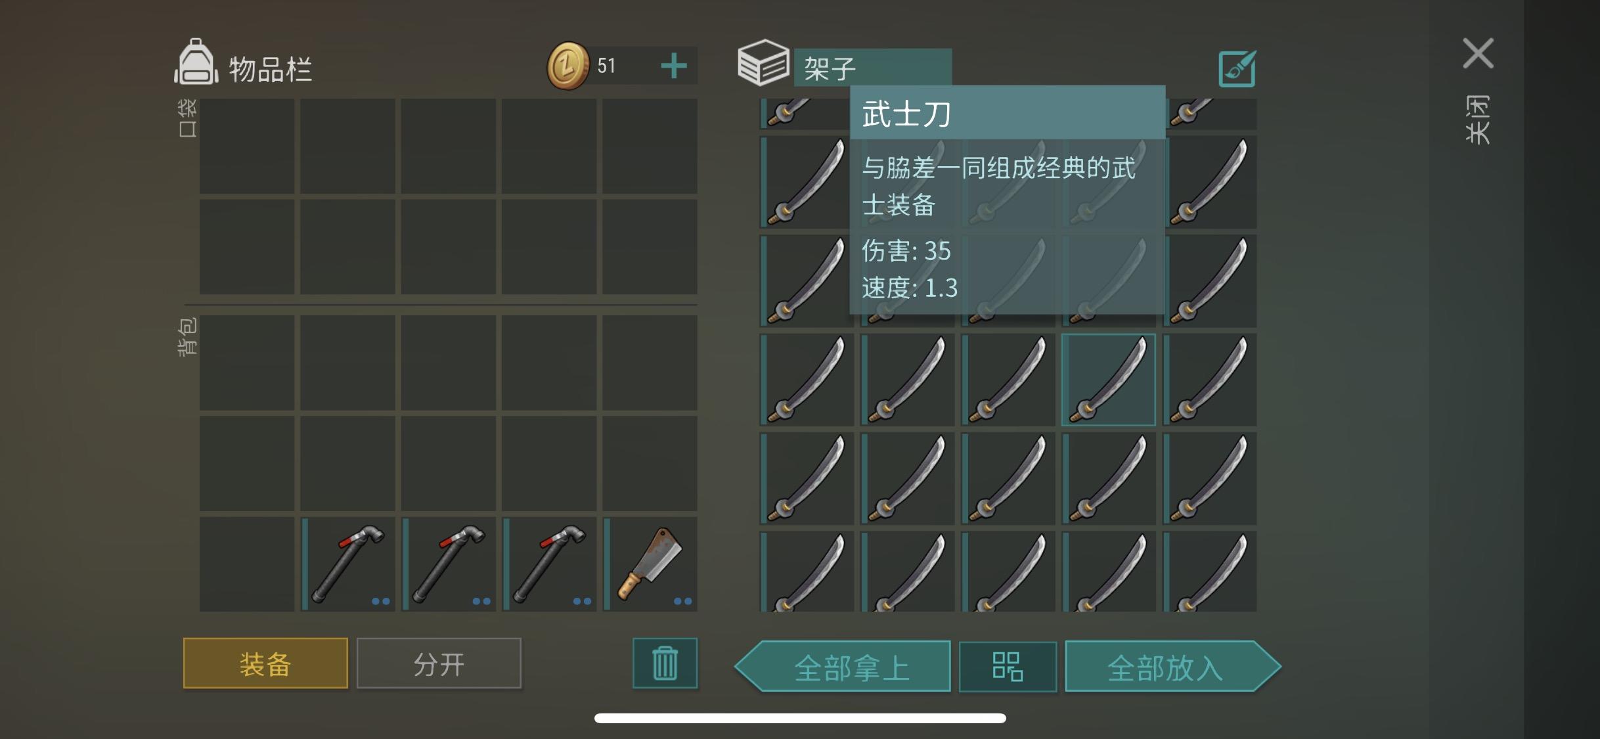Click the backpack inventory icon
Image resolution: width=1600 pixels, height=739 pixels.
[196, 62]
